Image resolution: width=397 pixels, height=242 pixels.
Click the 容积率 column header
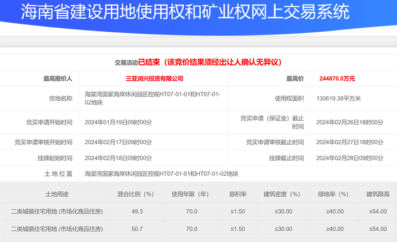pyautogui.click(x=238, y=194)
